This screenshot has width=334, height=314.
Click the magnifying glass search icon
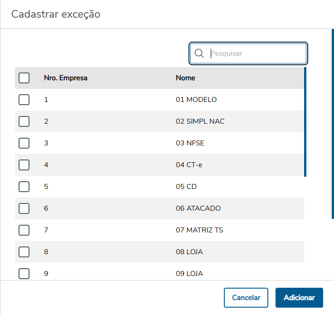pyautogui.click(x=199, y=53)
